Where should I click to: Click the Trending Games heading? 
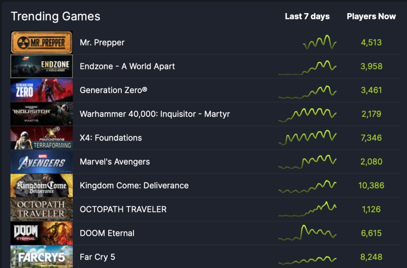(x=55, y=16)
